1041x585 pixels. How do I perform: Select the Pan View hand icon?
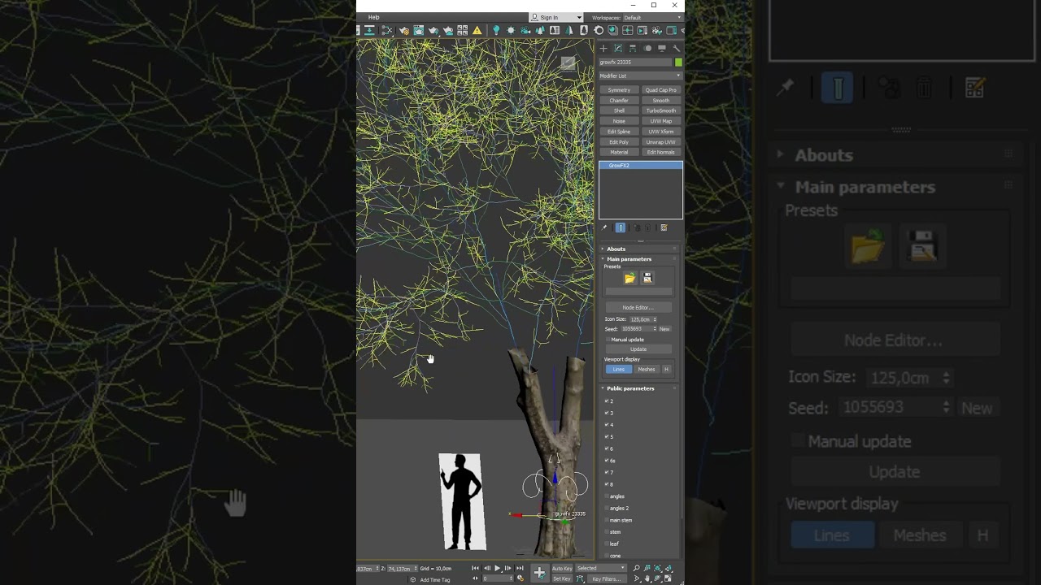(x=647, y=578)
